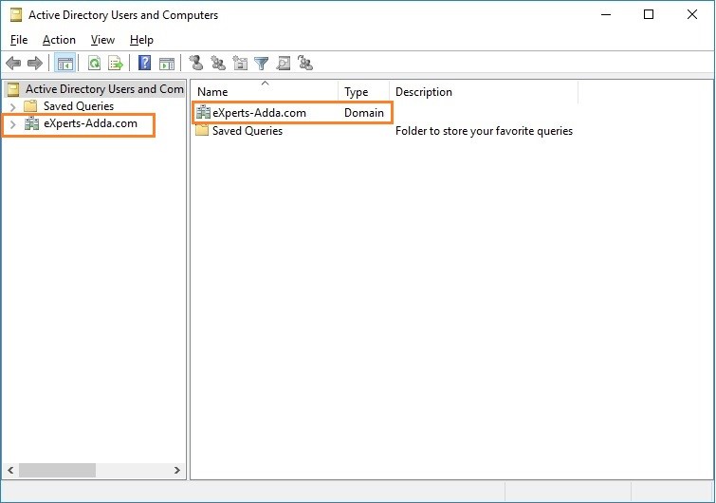Open filter options via funnel icon
Viewport: 716px width, 503px height.
coord(261,63)
